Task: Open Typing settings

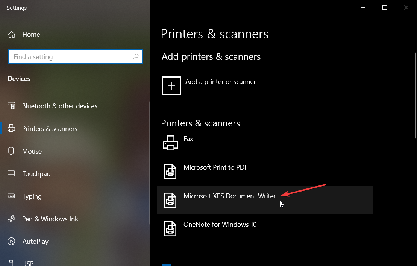Action: coord(32,196)
